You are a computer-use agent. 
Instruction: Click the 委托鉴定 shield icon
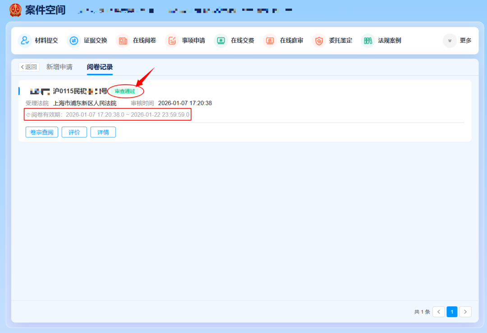click(x=319, y=41)
